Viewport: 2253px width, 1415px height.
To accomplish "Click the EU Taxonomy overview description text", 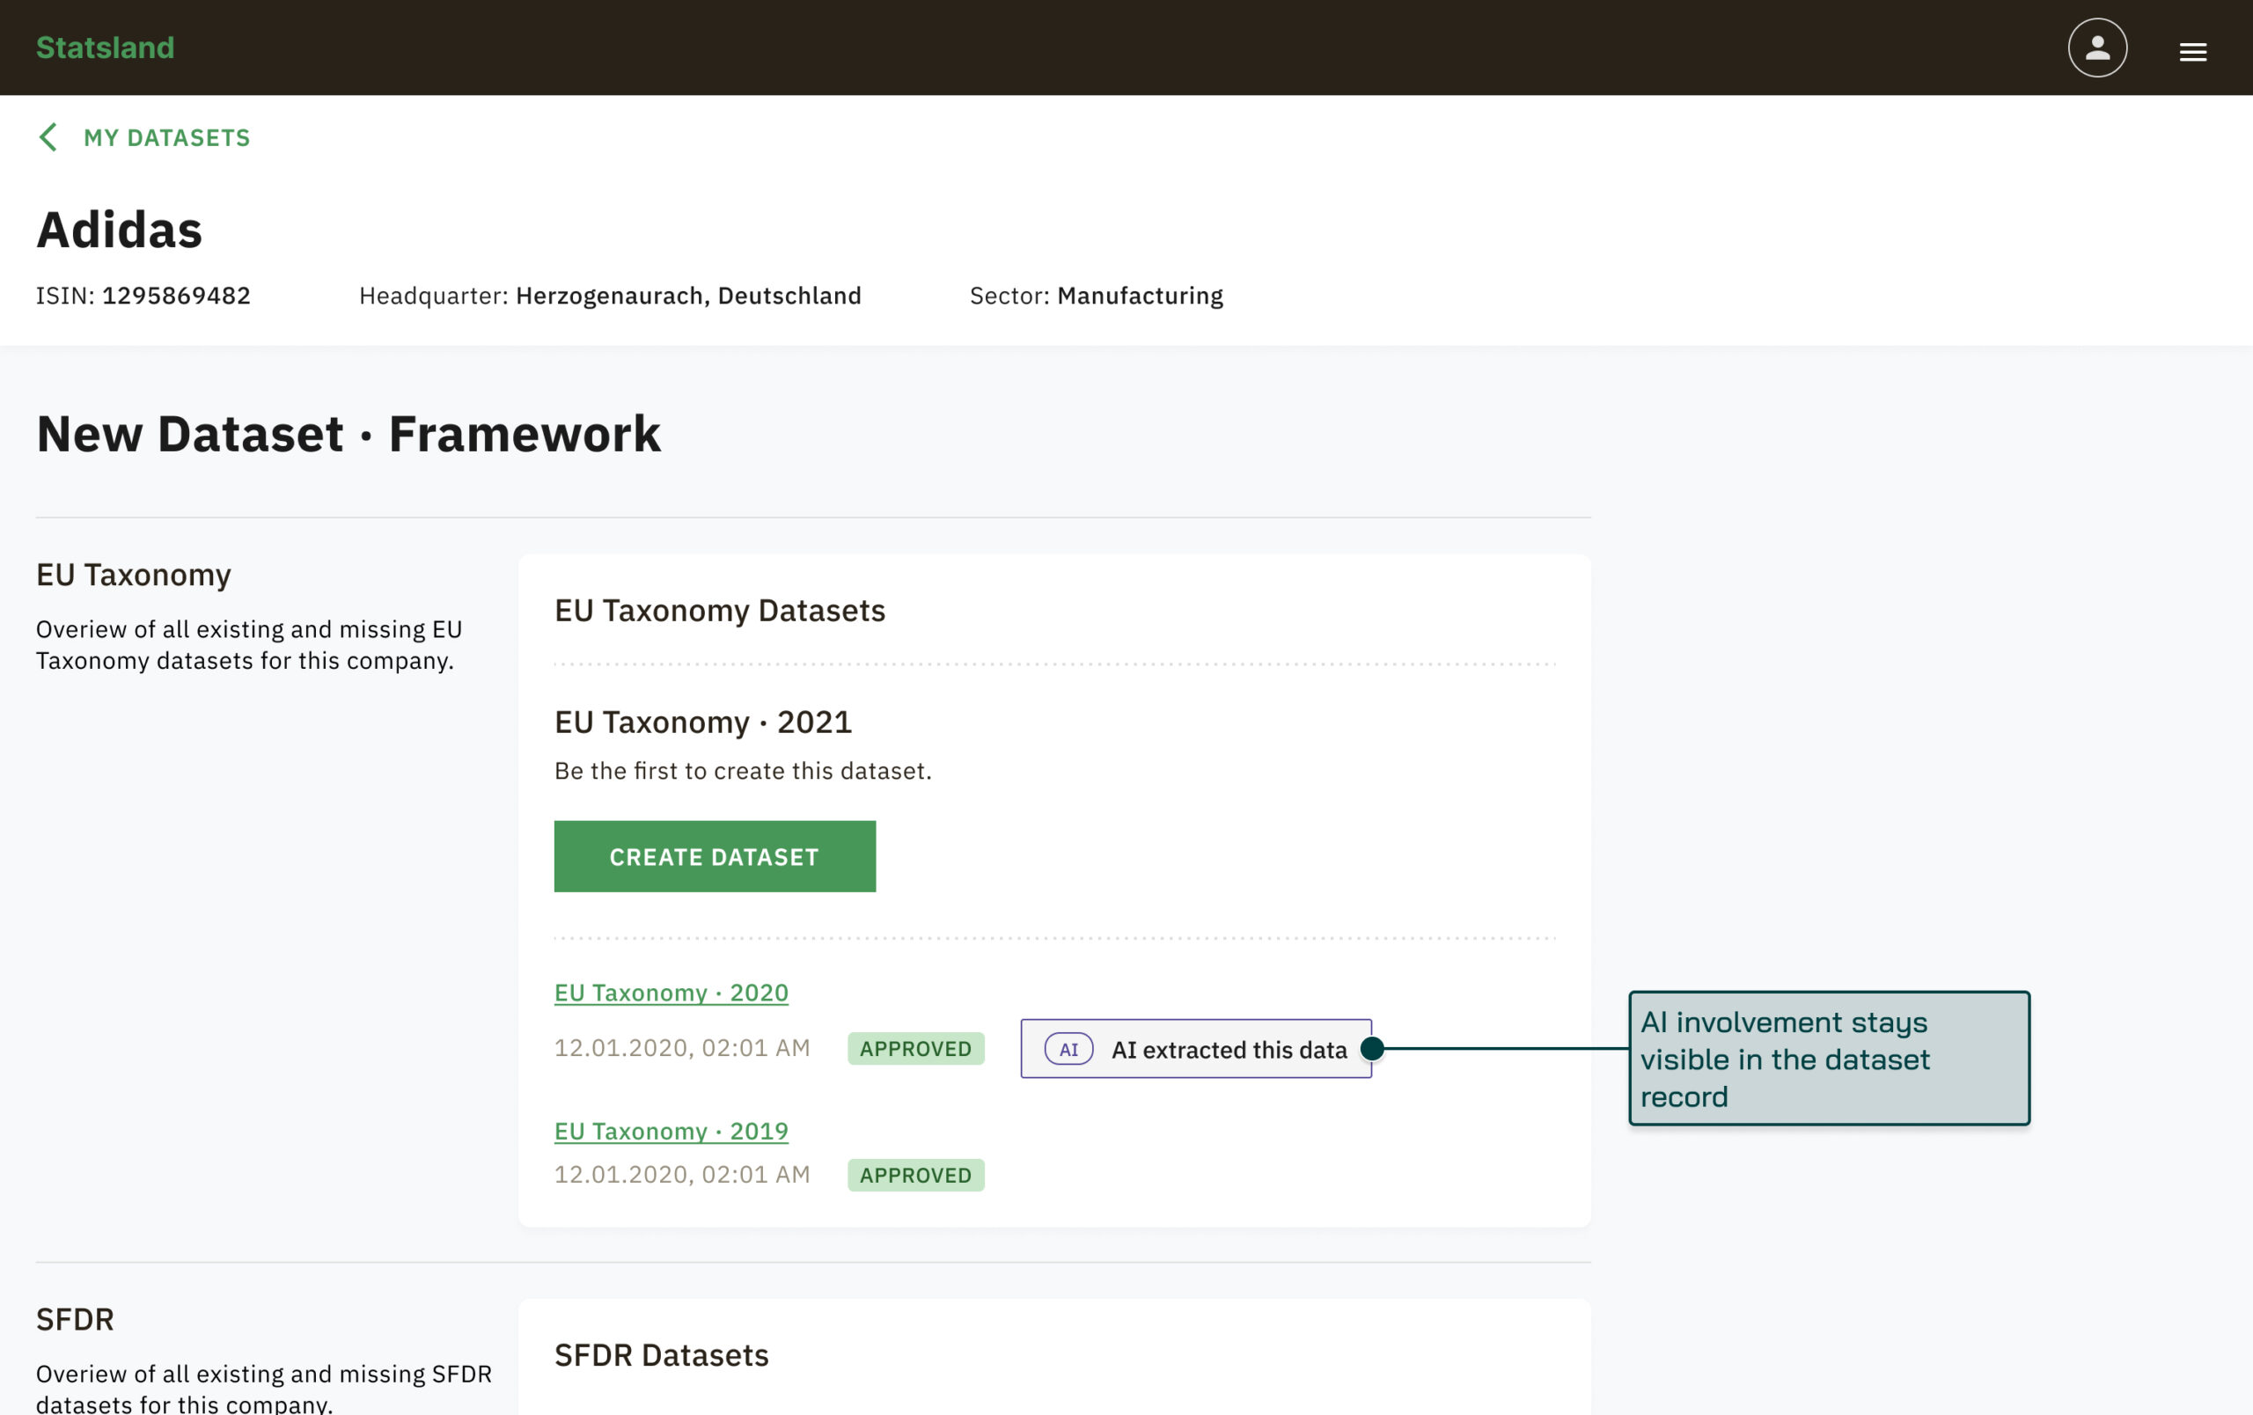I will click(x=249, y=644).
